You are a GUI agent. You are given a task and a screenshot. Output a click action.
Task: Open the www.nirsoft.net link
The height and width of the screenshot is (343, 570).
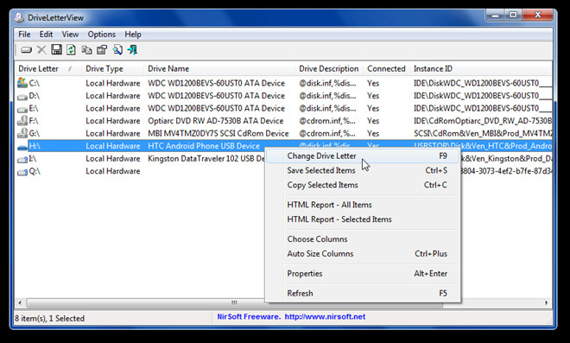[325, 317]
